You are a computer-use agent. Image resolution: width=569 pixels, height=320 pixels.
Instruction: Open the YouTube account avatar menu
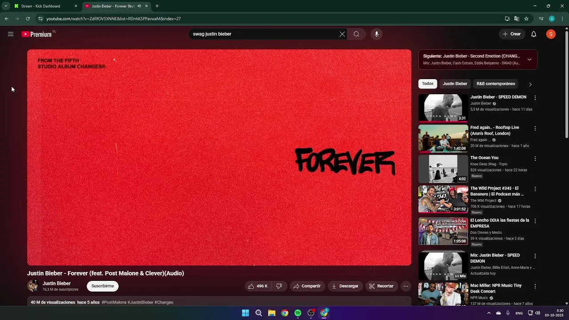point(551,34)
